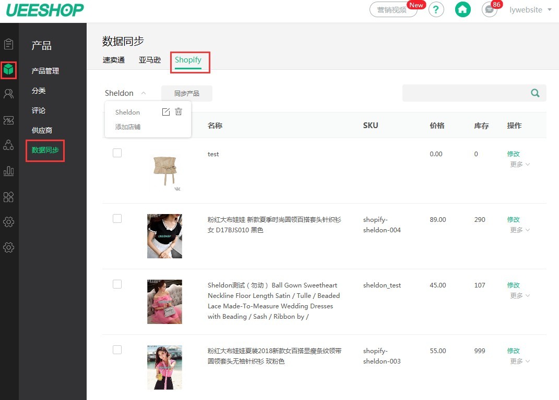Viewport: 559px width, 400px height.
Task: Click the 名称 column header
Action: click(215, 126)
